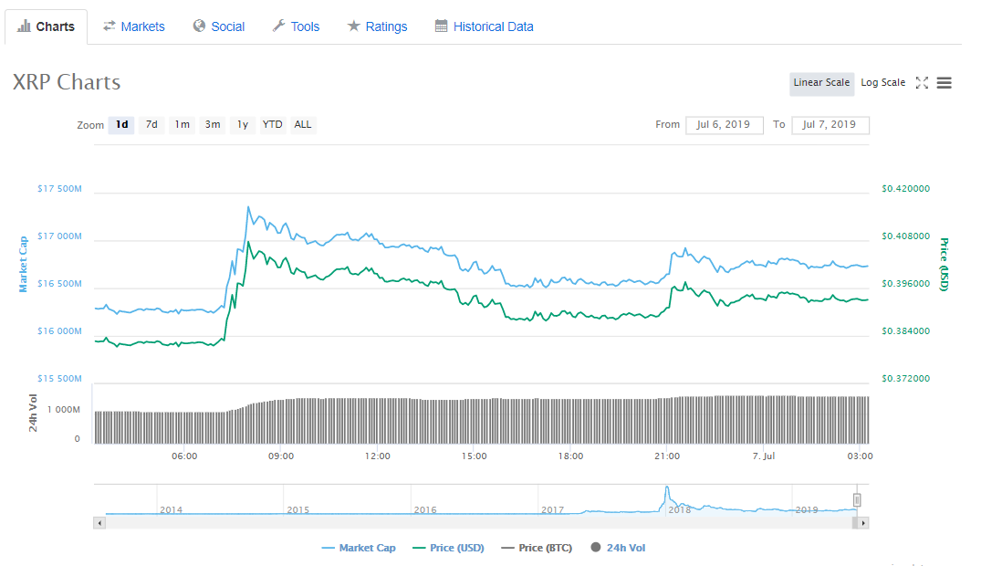Set zoom to ALL
Image resolution: width=981 pixels, height=566 pixels.
point(303,124)
